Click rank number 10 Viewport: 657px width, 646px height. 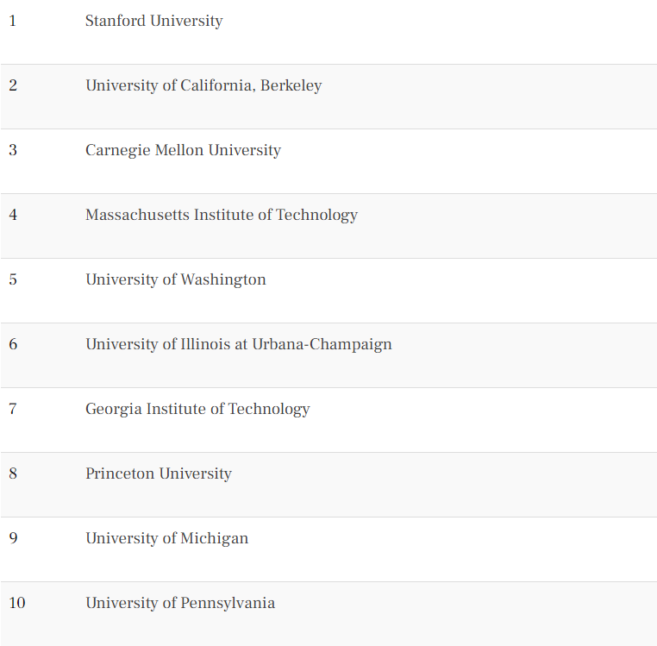[17, 603]
